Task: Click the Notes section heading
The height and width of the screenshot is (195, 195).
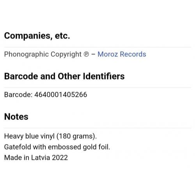Action: [16, 117]
